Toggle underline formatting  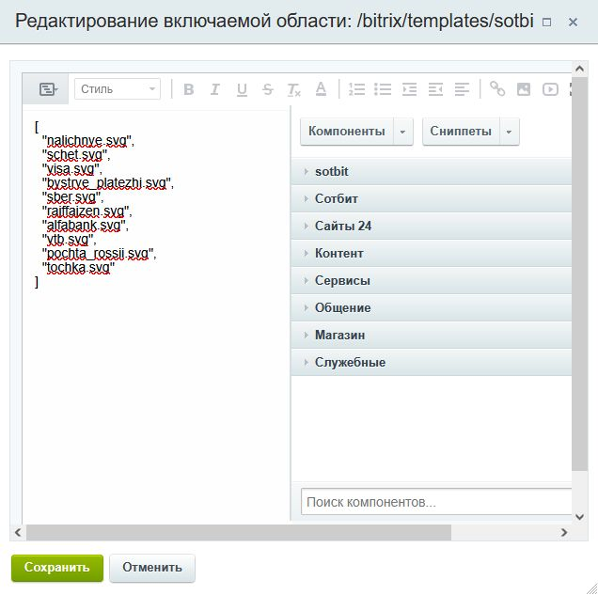tap(242, 89)
